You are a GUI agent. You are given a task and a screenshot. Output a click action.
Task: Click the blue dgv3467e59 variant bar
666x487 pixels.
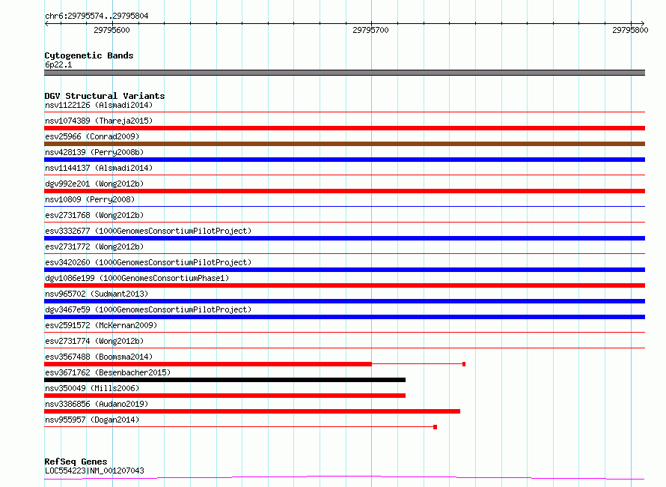click(344, 317)
